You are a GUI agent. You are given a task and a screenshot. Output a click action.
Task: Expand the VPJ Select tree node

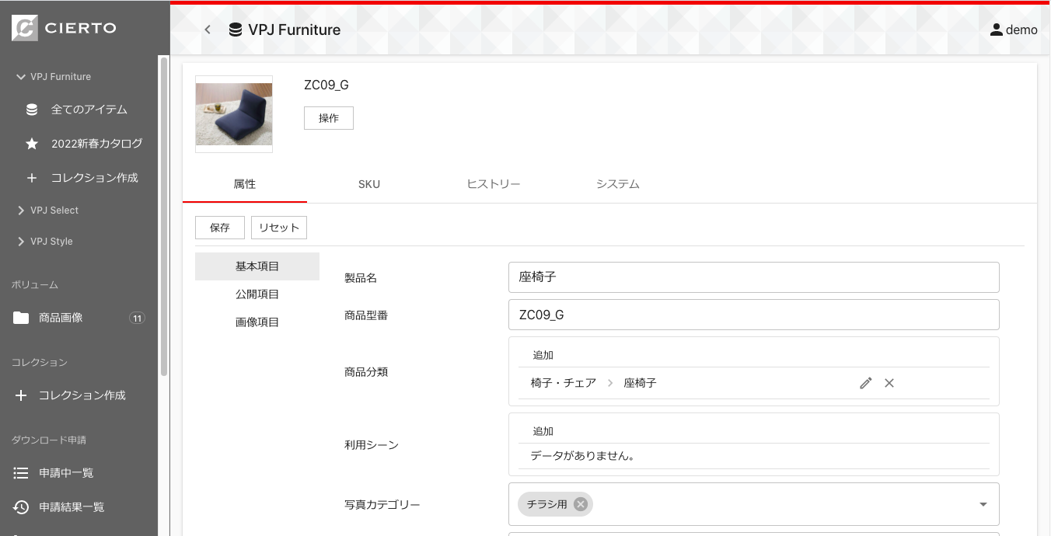[x=21, y=211]
